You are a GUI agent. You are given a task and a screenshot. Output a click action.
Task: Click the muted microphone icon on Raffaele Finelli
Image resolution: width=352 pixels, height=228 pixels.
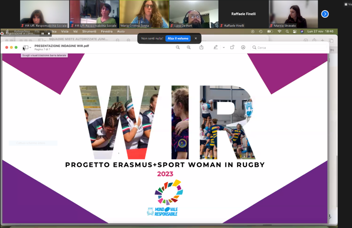coord(221,25)
